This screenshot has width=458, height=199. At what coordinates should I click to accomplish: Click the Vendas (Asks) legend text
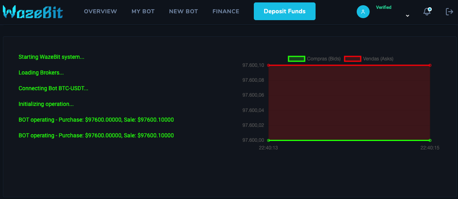coord(378,59)
